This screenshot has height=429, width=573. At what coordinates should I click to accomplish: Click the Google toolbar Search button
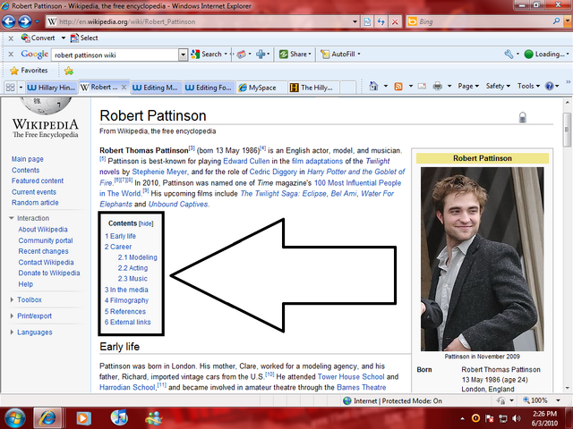(207, 55)
